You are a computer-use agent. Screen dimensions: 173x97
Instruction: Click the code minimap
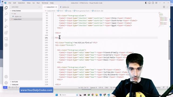tap(163, 20)
